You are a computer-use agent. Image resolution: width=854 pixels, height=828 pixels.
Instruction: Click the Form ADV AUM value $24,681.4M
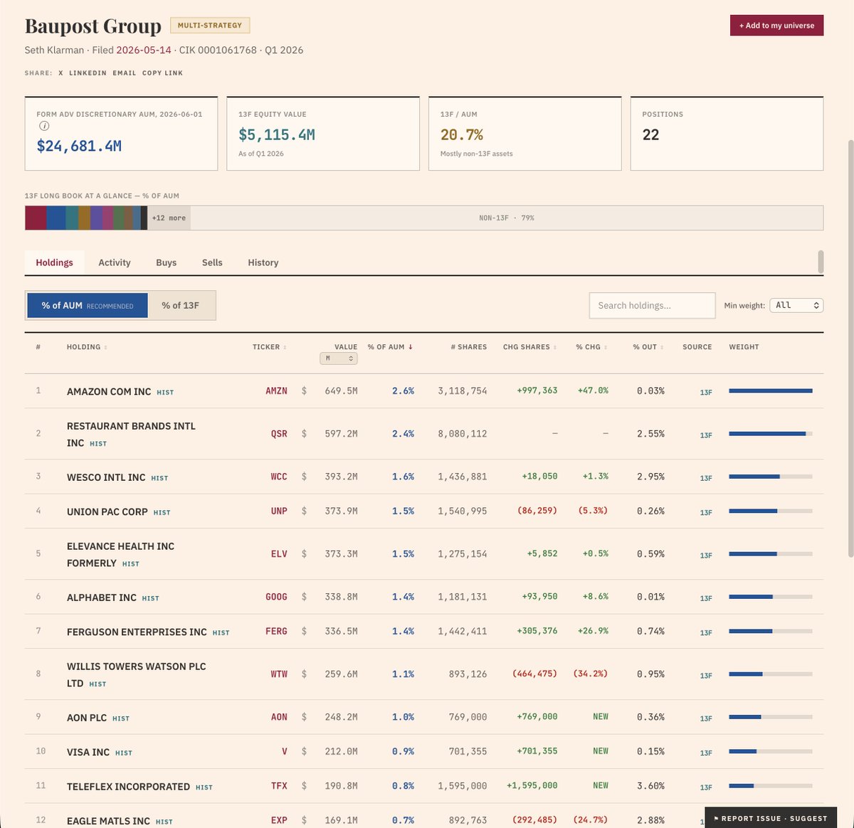coord(79,146)
